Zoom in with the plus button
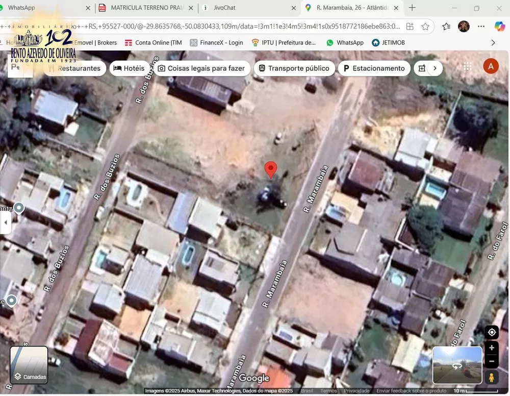Viewport: 510px width, 396px height. [492, 348]
